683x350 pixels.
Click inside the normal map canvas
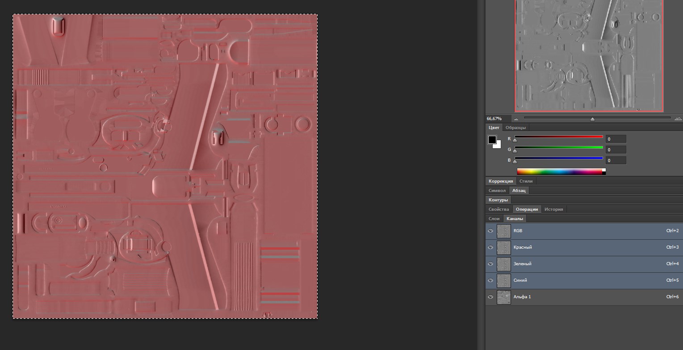point(165,167)
